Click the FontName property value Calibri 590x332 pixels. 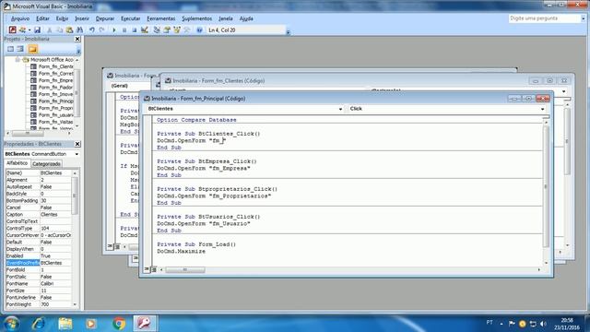coord(55,283)
